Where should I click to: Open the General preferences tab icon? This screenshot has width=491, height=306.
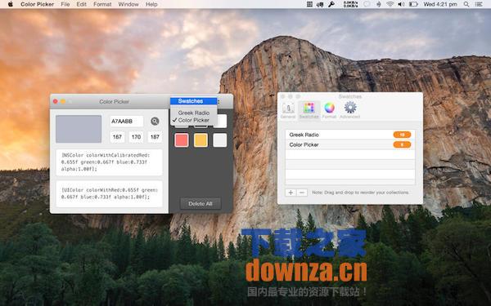288,110
